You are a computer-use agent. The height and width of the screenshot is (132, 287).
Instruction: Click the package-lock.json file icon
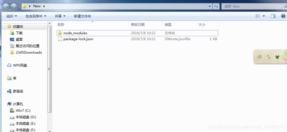click(x=60, y=39)
